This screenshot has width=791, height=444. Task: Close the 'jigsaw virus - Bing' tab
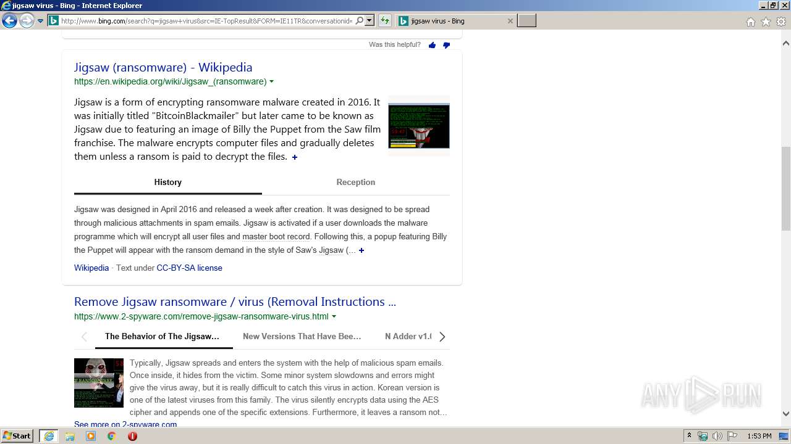pyautogui.click(x=510, y=21)
